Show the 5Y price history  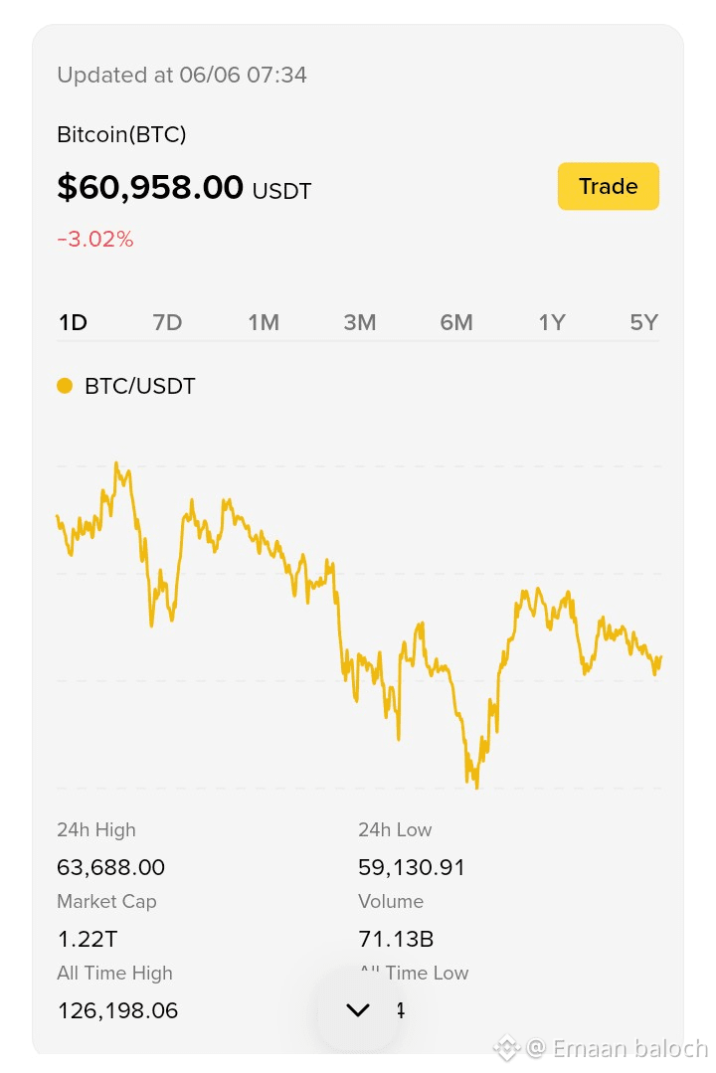pos(643,322)
